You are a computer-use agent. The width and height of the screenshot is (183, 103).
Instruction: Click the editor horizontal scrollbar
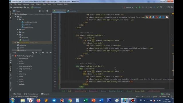pos(113,89)
